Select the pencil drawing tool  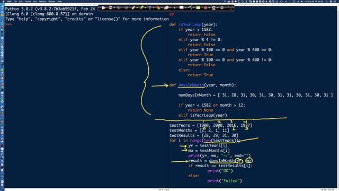133,8
